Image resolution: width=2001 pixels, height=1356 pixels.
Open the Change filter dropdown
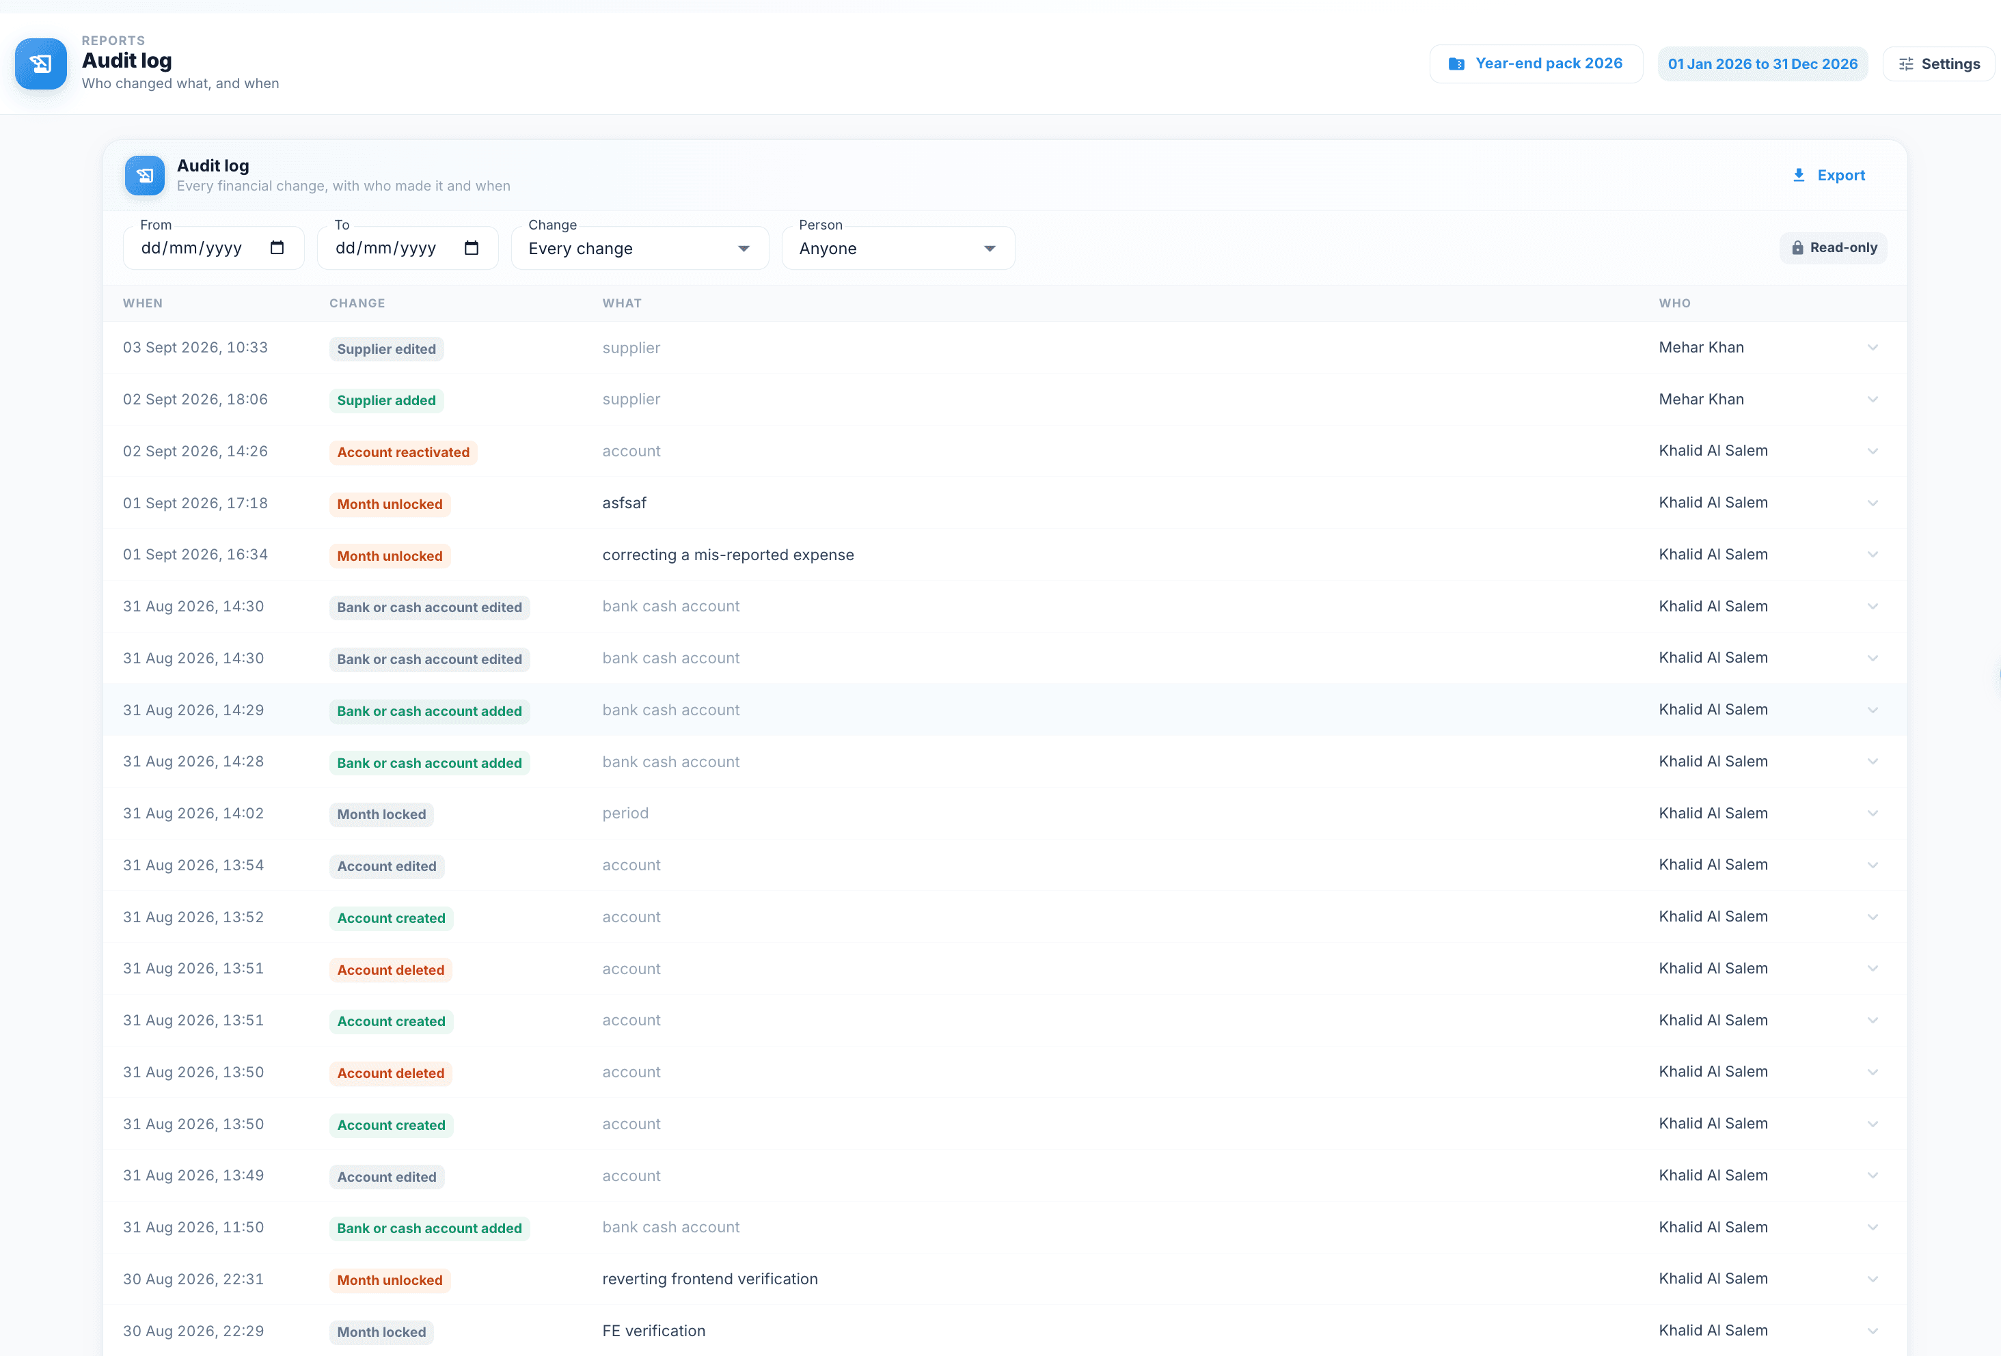click(x=640, y=248)
